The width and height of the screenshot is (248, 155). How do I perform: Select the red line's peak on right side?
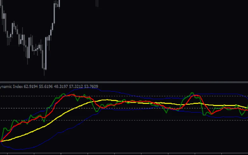tap(197, 95)
